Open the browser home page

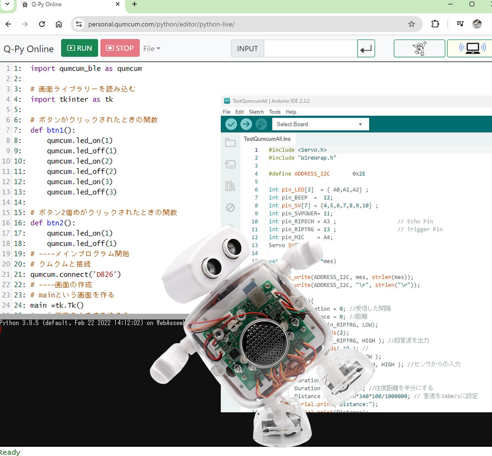coord(59,24)
